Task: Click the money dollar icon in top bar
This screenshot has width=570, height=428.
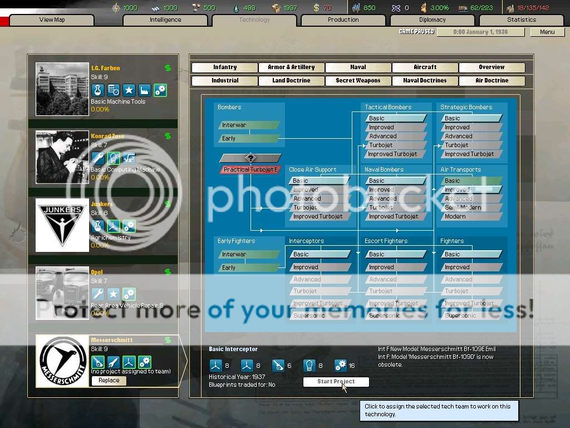Action: pos(316,8)
